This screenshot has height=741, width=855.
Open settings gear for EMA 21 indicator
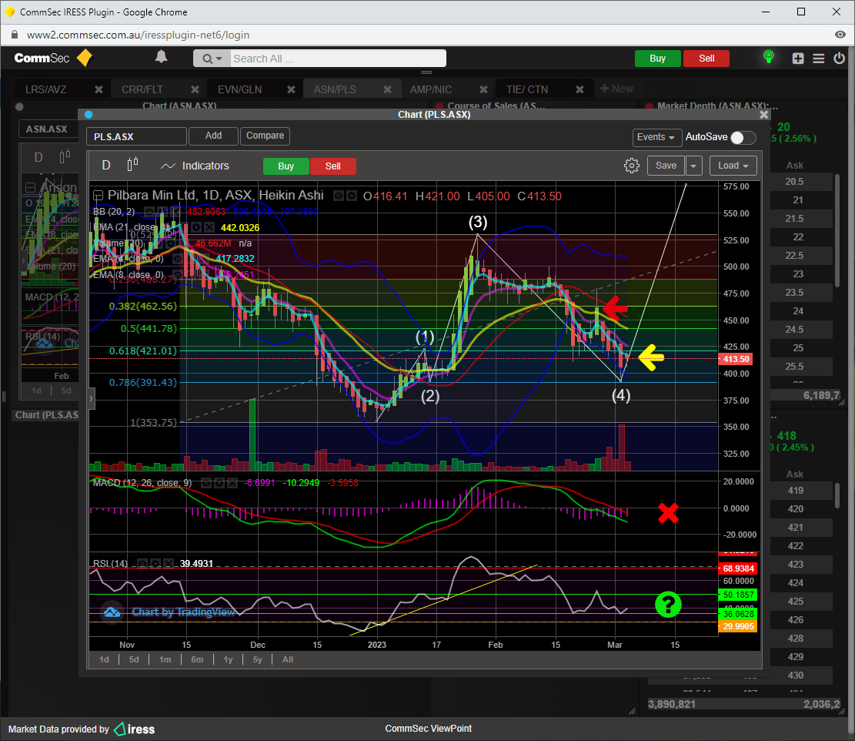click(196, 227)
